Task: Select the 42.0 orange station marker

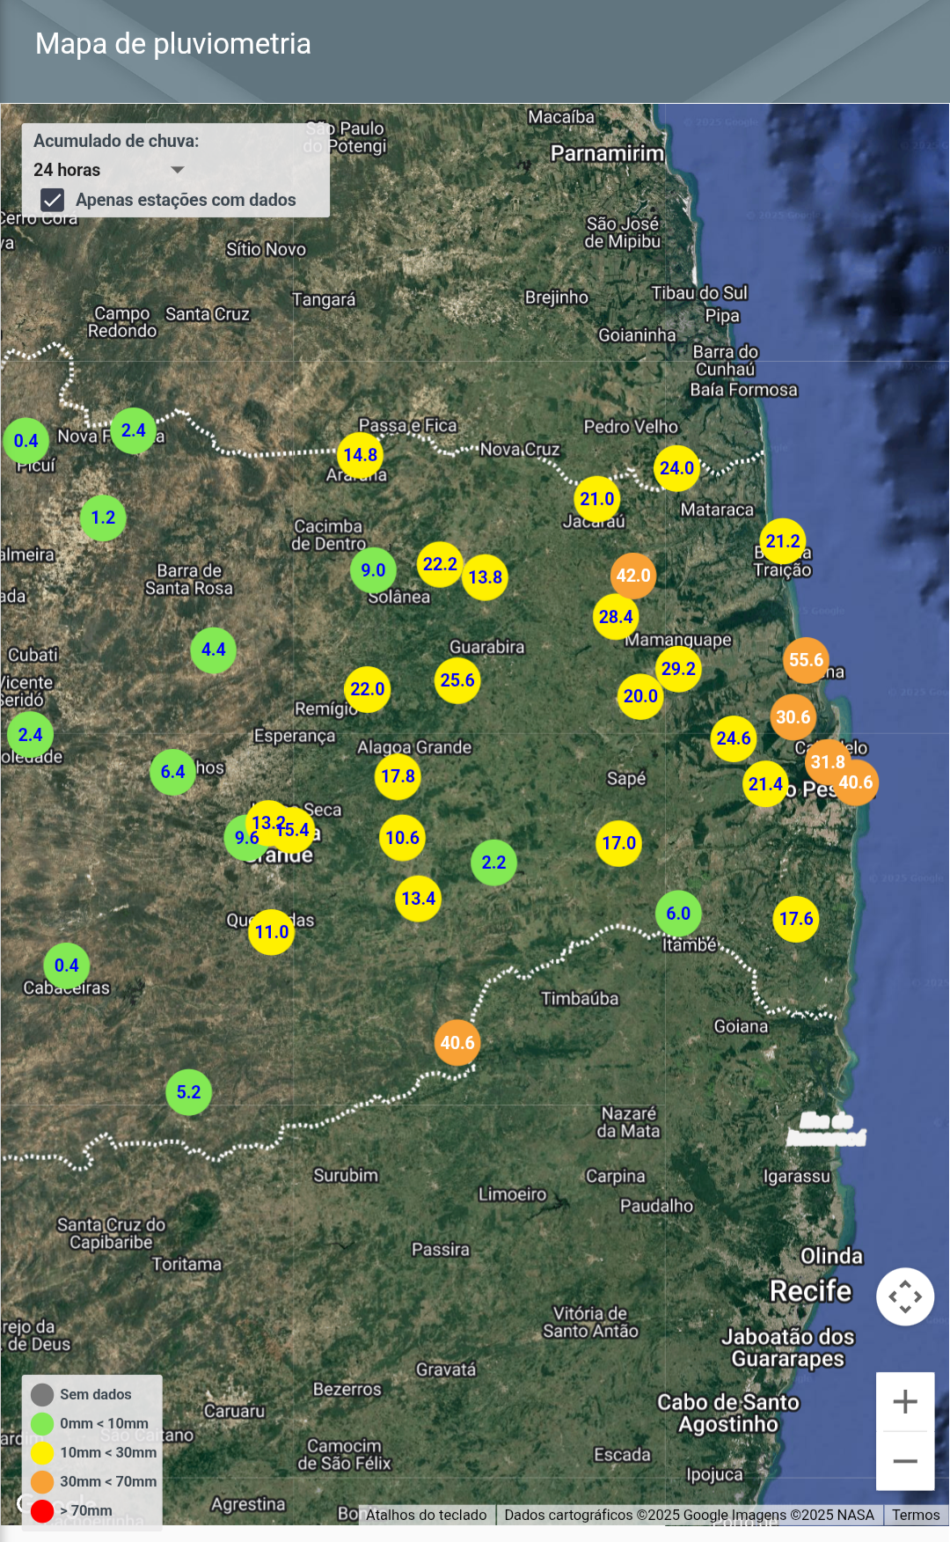Action: [x=633, y=576]
